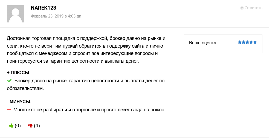Click the + ПЛЮСЫ heading

pos(19,73)
